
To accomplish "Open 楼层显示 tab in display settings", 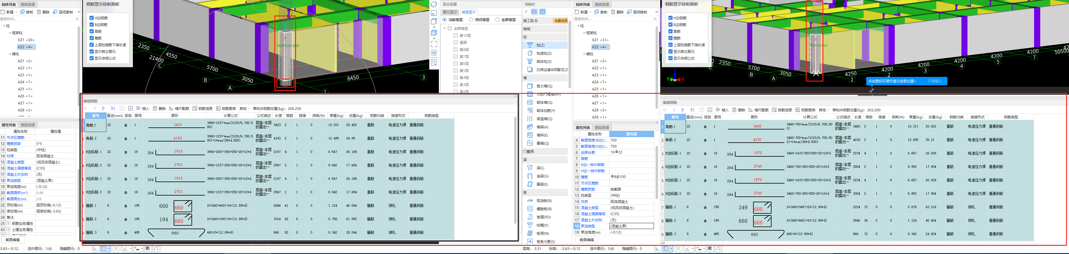I will (x=468, y=12).
